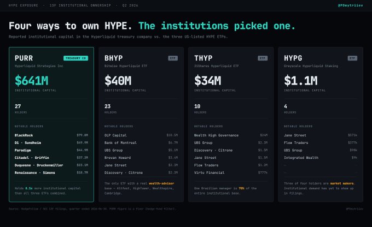Click the 10 holders count on THYP
The height and width of the screenshot is (227, 372).
(197, 106)
